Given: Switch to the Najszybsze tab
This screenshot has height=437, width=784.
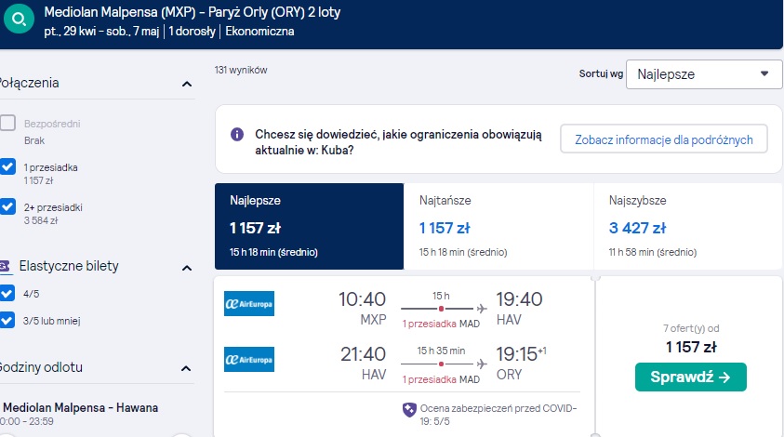Looking at the screenshot, I should click(688, 227).
